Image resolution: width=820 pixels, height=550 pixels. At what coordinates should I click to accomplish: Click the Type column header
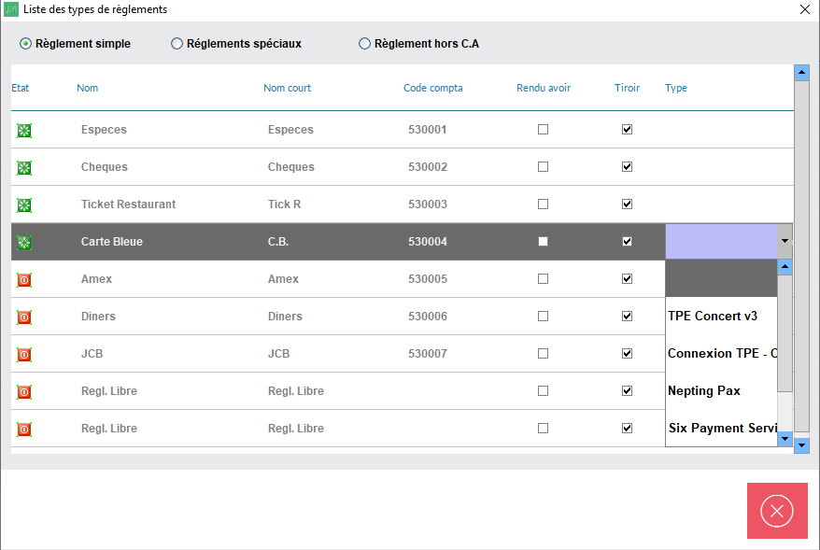coord(676,88)
